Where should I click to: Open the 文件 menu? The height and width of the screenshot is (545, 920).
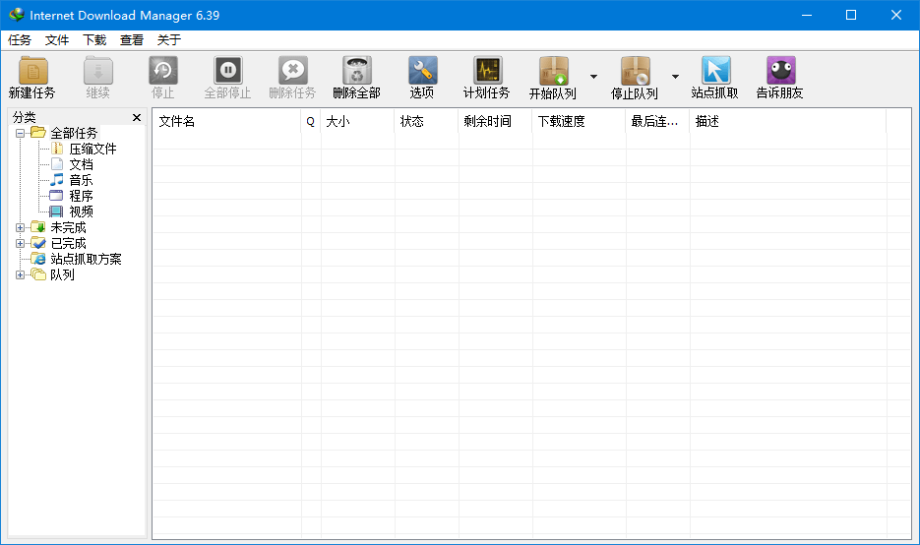[x=57, y=40]
